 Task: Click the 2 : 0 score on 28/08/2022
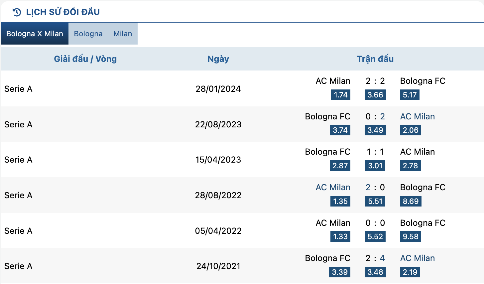click(x=375, y=187)
